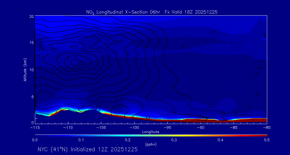
Task: Click the center of the innermost closed contour
Action: [76, 62]
